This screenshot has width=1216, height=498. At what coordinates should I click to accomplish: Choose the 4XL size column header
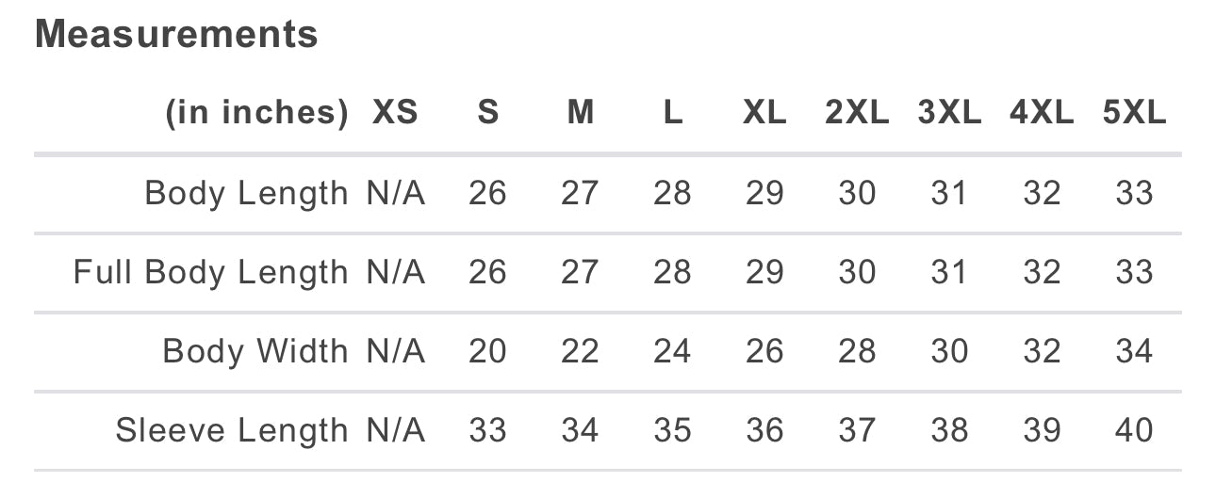1042,114
